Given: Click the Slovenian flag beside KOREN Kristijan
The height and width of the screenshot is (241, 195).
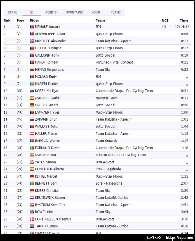Looking at the screenshot, I should pos(32,91).
